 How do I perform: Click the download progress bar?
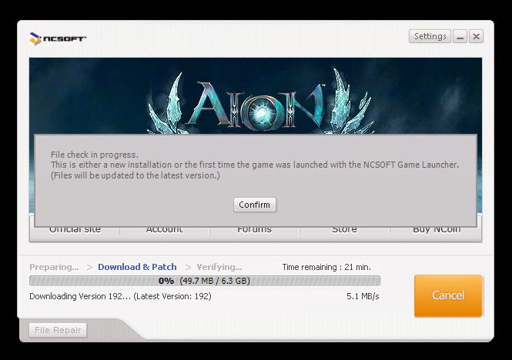tap(204, 282)
